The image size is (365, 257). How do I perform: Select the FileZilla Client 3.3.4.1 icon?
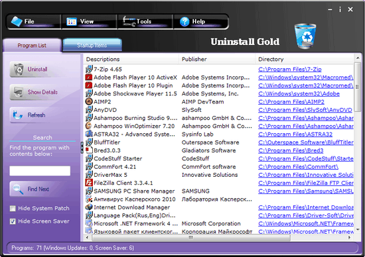(x=89, y=183)
